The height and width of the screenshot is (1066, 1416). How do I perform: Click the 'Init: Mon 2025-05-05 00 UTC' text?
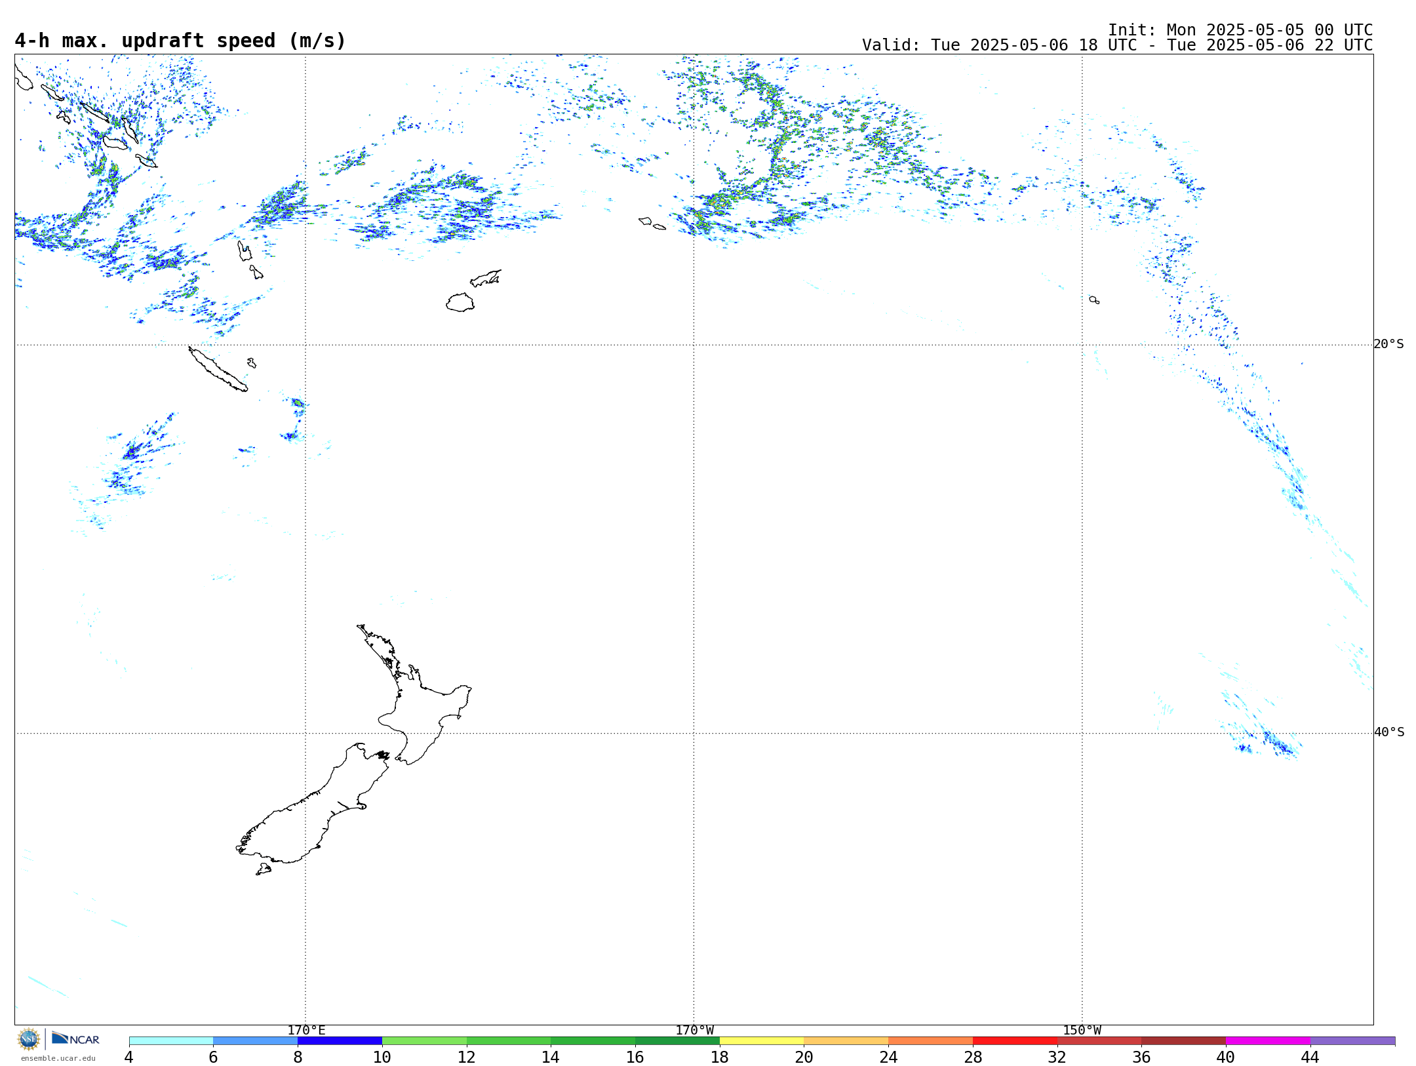(x=1240, y=30)
